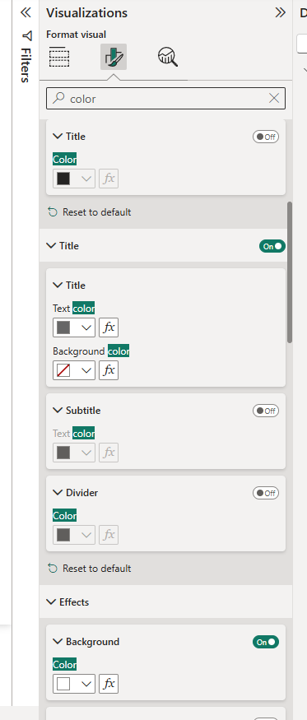Select the Format visual paintbrush icon

(114, 57)
